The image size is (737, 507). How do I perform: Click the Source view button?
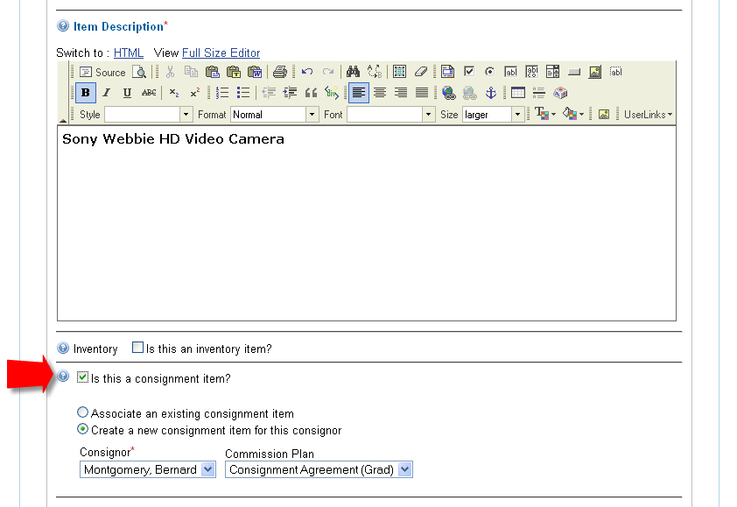coord(102,72)
